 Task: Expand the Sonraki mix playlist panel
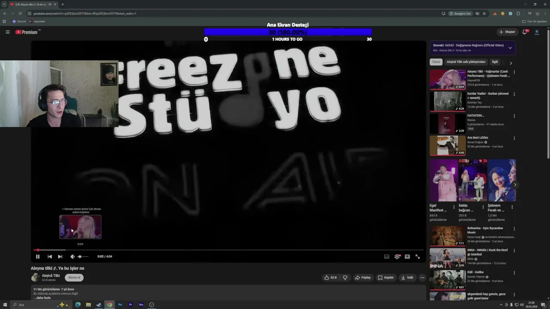click(x=510, y=48)
